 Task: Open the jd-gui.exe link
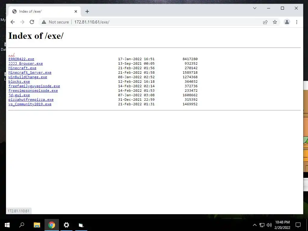[x=19, y=95]
